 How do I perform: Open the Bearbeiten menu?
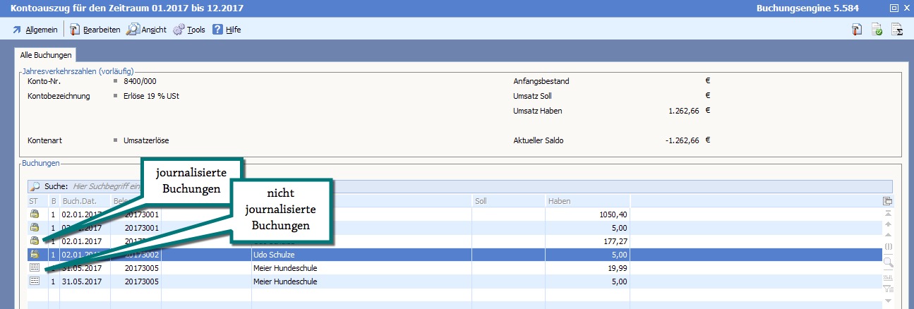(95, 30)
